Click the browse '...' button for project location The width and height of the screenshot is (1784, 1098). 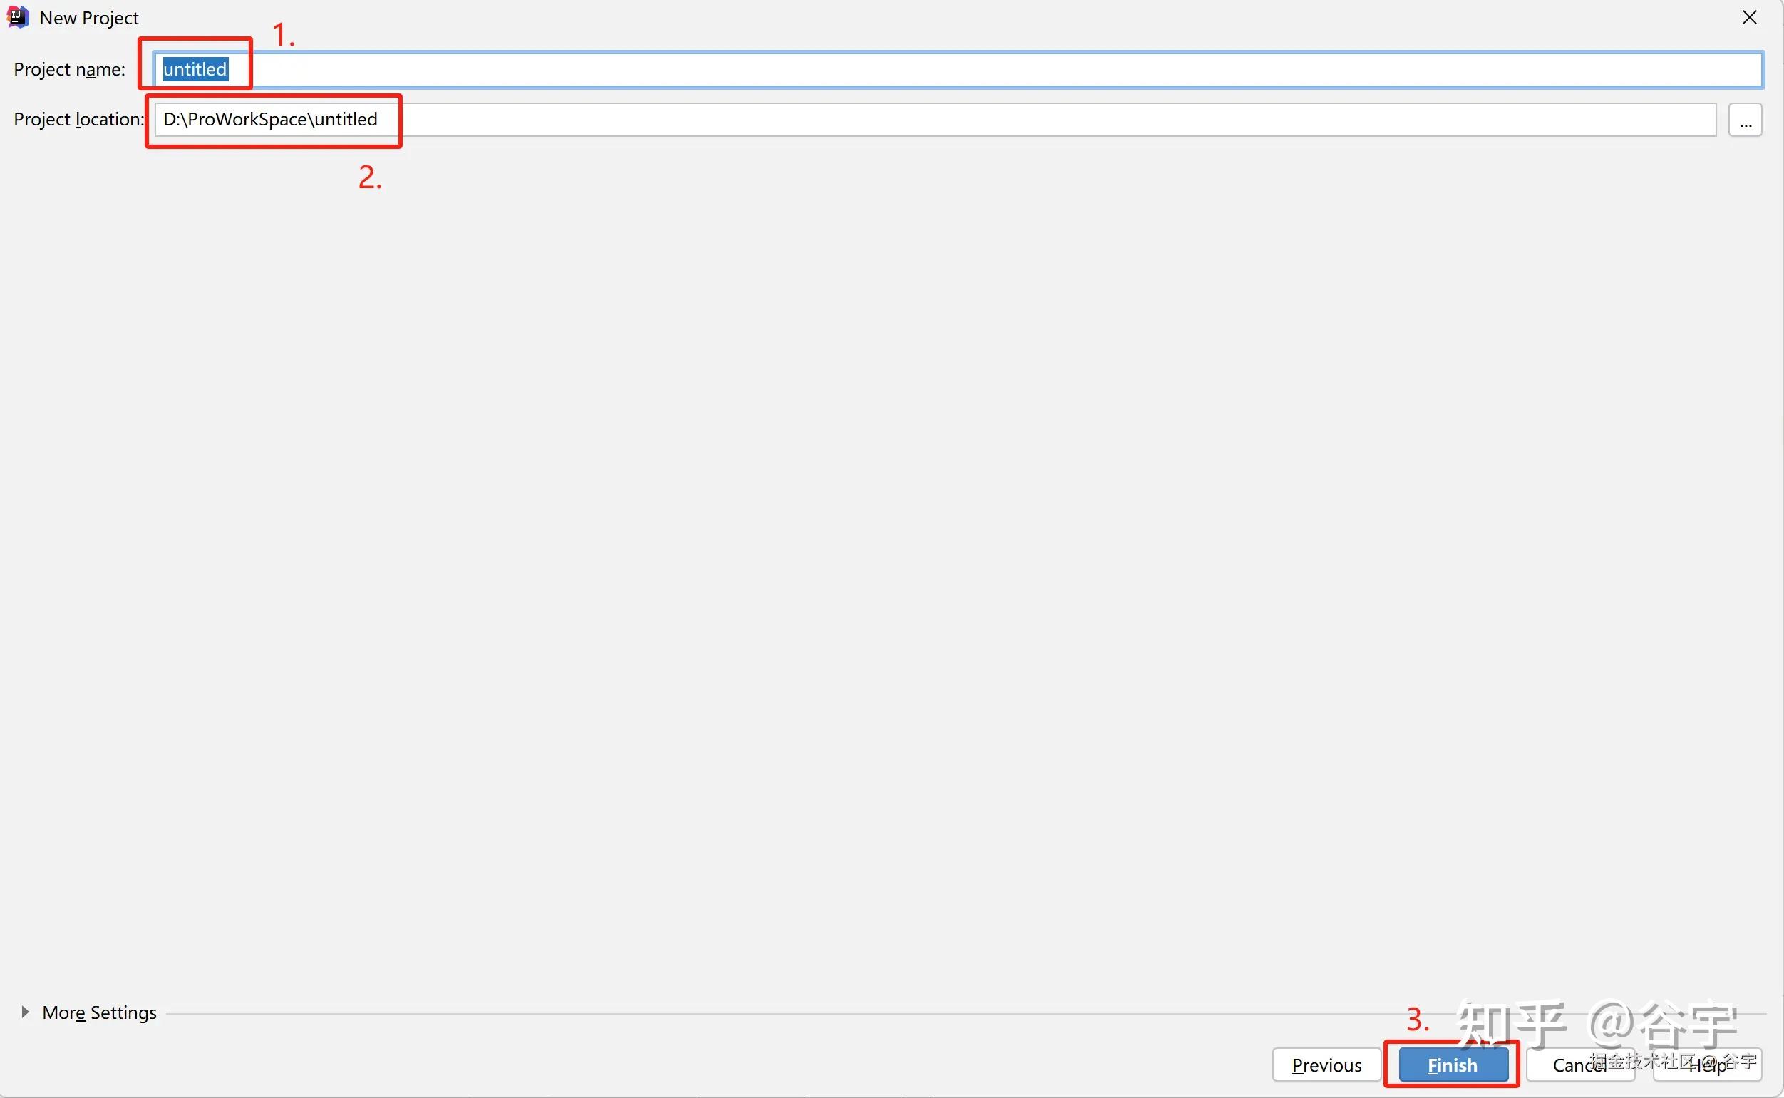coord(1745,120)
